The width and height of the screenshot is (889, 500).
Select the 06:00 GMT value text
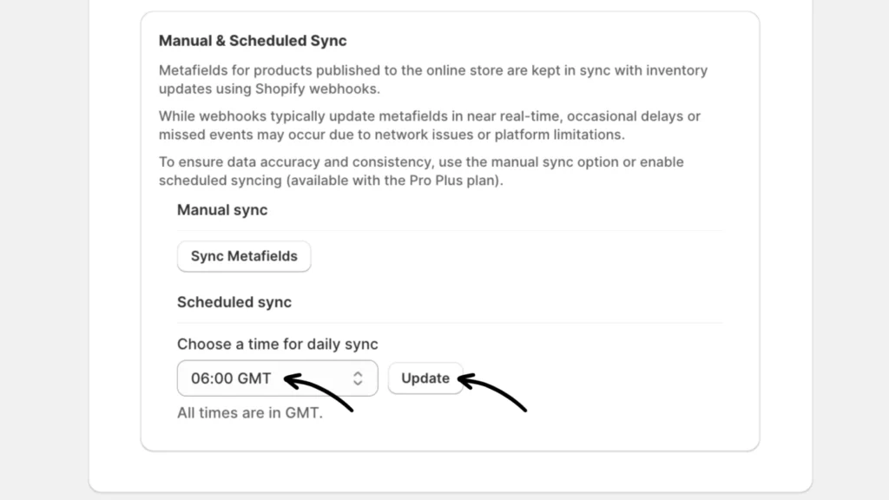pyautogui.click(x=231, y=378)
